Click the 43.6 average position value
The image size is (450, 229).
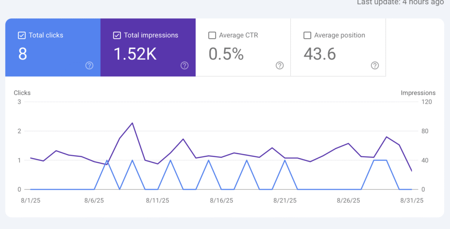[x=320, y=54]
